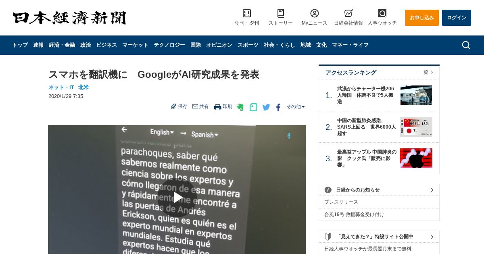Open the 速報 section
Viewport: 484px width, 254px height.
click(x=38, y=45)
